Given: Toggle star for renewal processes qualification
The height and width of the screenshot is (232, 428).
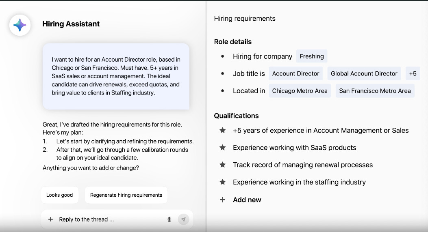Looking at the screenshot, I should coord(222,165).
